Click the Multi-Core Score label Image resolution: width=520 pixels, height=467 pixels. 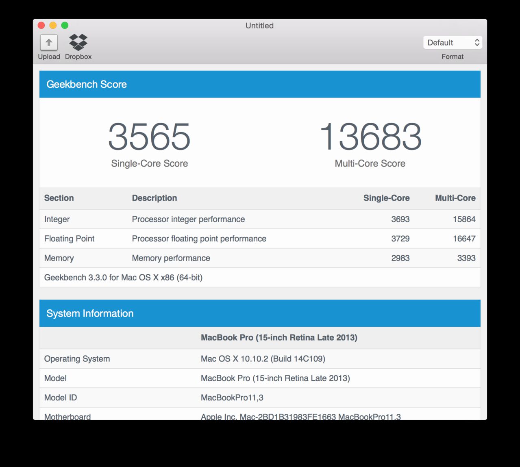point(370,163)
